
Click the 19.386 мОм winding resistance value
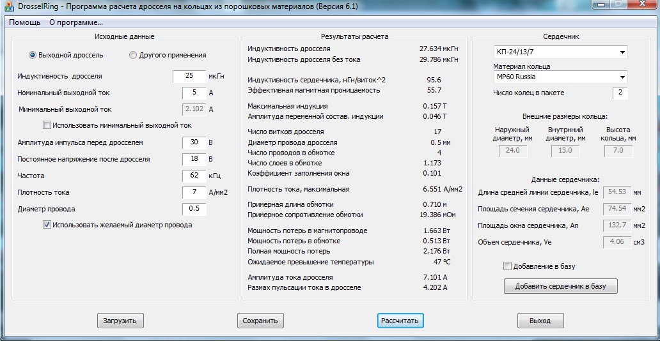[x=437, y=215]
